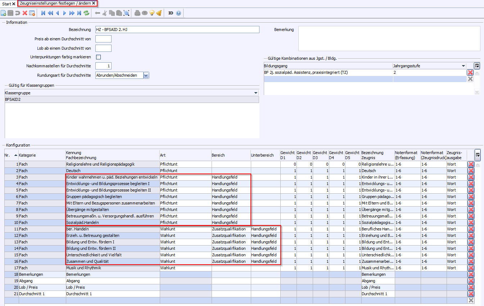The height and width of the screenshot is (306, 484).
Task: Click the Bemerkung text area
Action: point(389,39)
